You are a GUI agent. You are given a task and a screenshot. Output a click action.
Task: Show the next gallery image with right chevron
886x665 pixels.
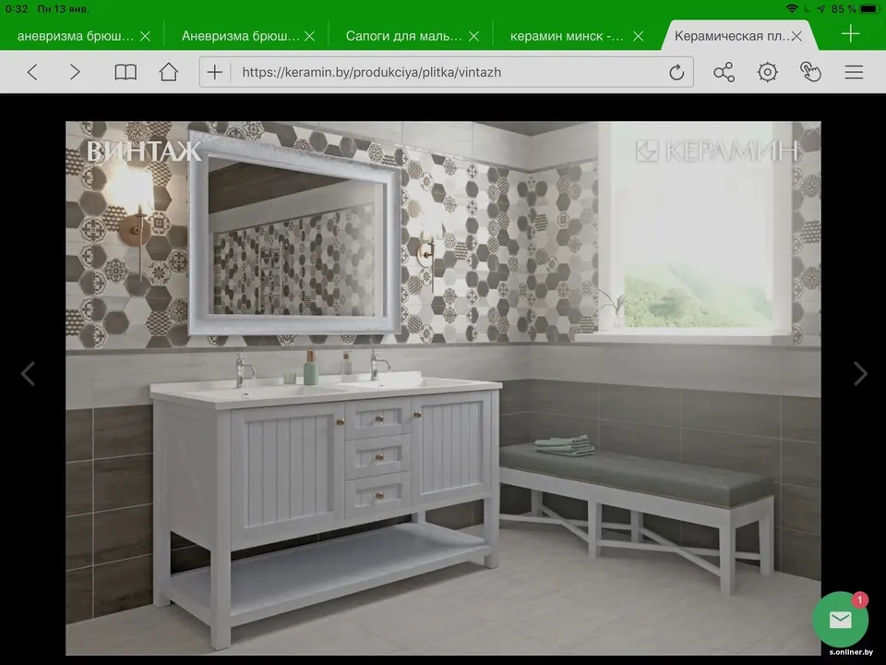pos(860,374)
